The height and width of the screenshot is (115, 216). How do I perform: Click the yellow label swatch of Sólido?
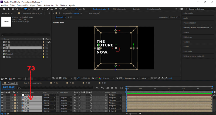point(43,57)
